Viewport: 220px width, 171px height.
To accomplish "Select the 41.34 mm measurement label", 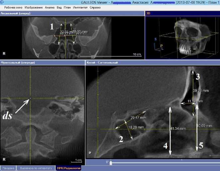I will coord(178,128).
